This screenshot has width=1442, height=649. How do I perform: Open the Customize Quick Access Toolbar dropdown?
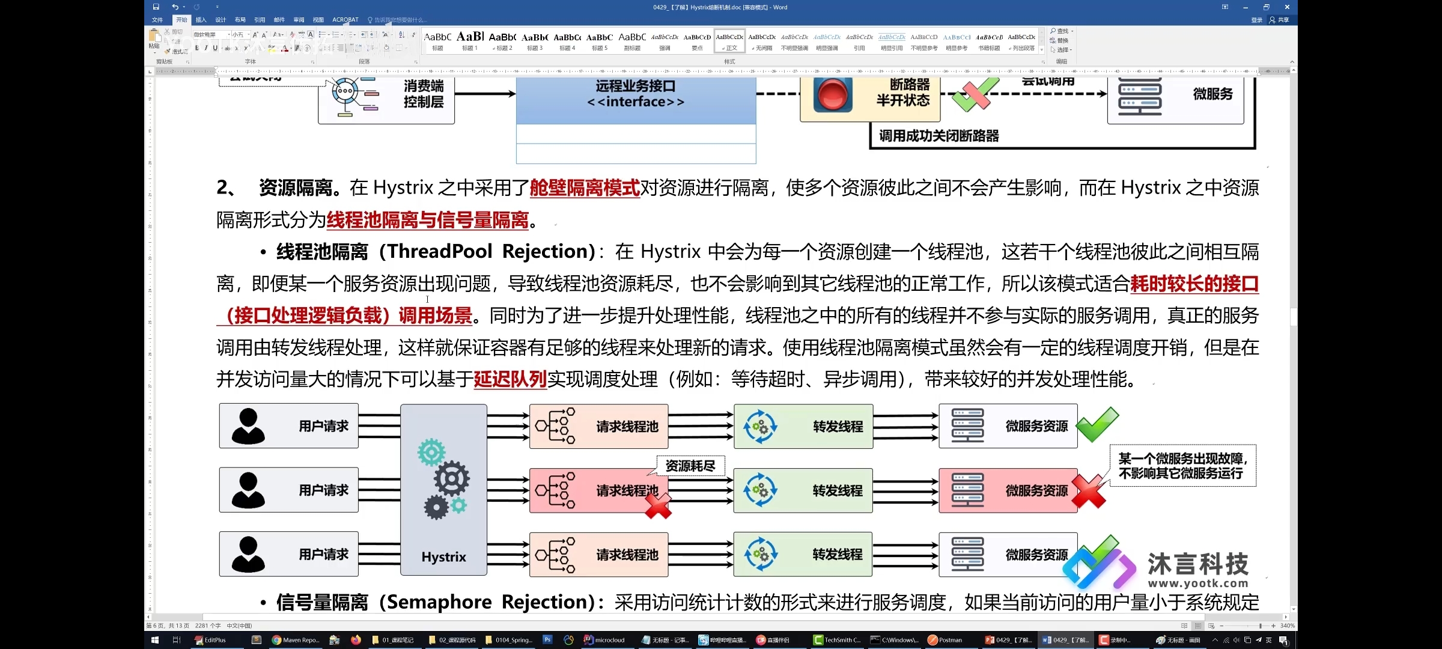coord(217,7)
